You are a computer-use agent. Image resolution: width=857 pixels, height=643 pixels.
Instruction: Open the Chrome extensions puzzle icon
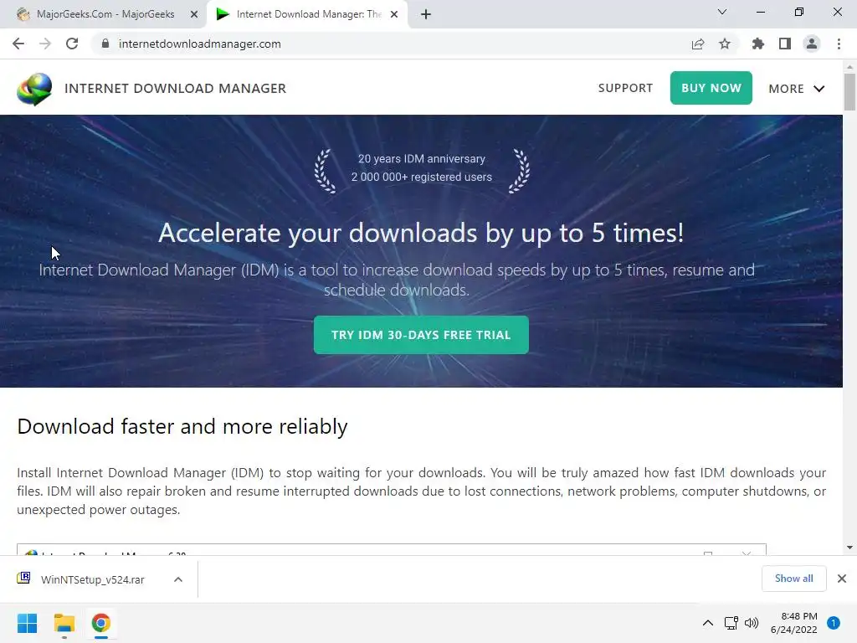757,44
